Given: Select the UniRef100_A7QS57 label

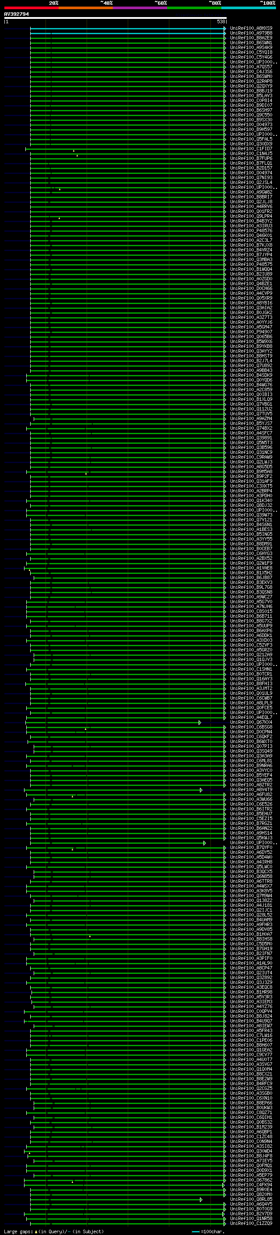Looking at the screenshot, I should [251, 67].
